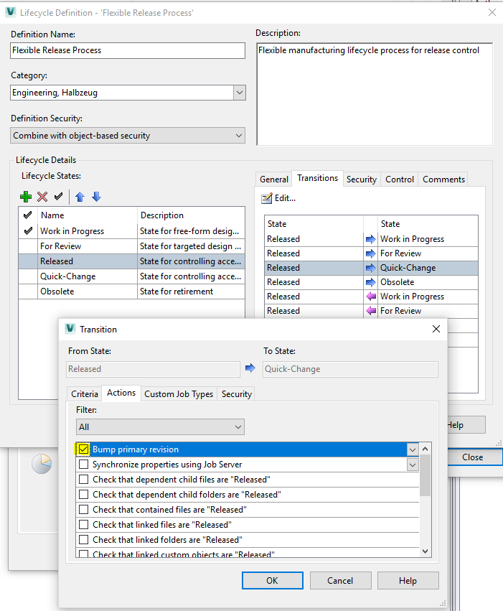
Task: Click the Vault icon in the Transition dialog titlebar
Action: [70, 329]
